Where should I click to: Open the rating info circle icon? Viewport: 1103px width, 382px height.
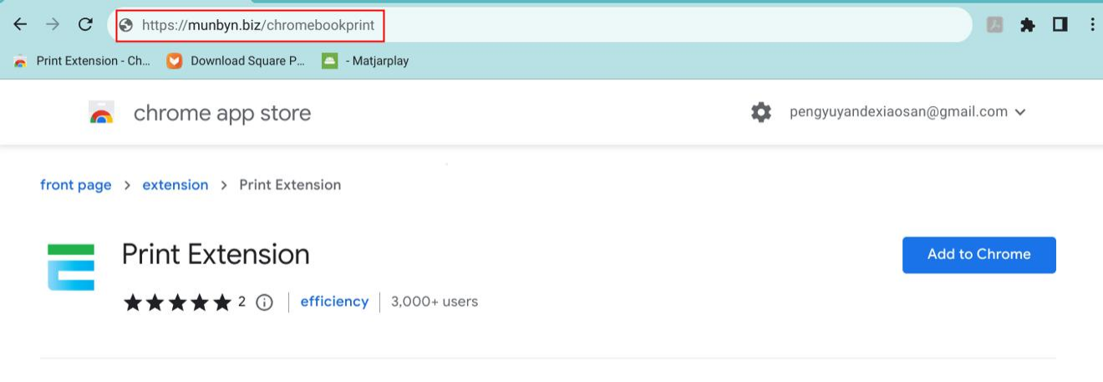pyautogui.click(x=265, y=303)
